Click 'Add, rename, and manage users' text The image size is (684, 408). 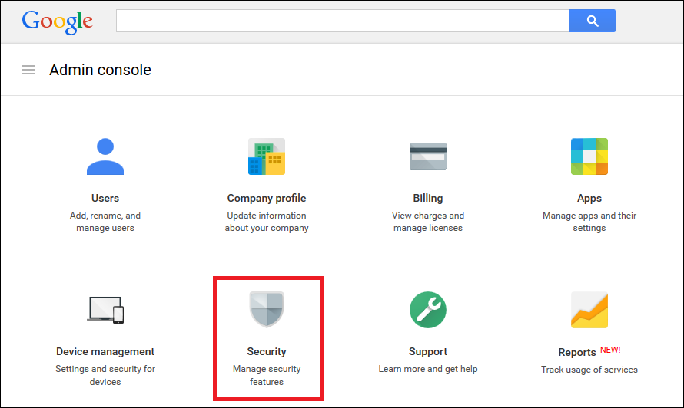coord(105,222)
